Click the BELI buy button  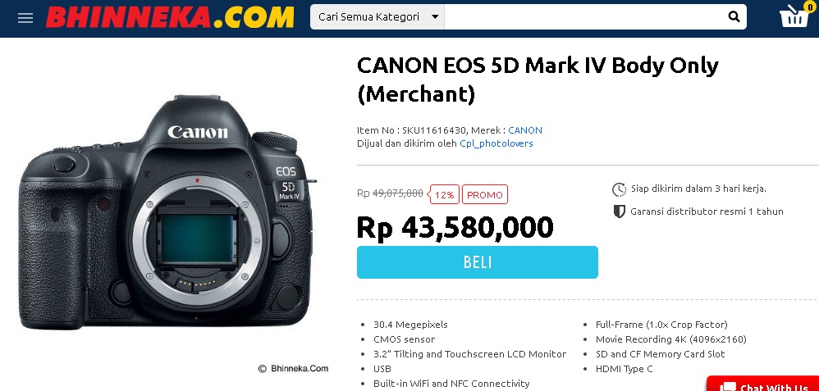(x=478, y=262)
